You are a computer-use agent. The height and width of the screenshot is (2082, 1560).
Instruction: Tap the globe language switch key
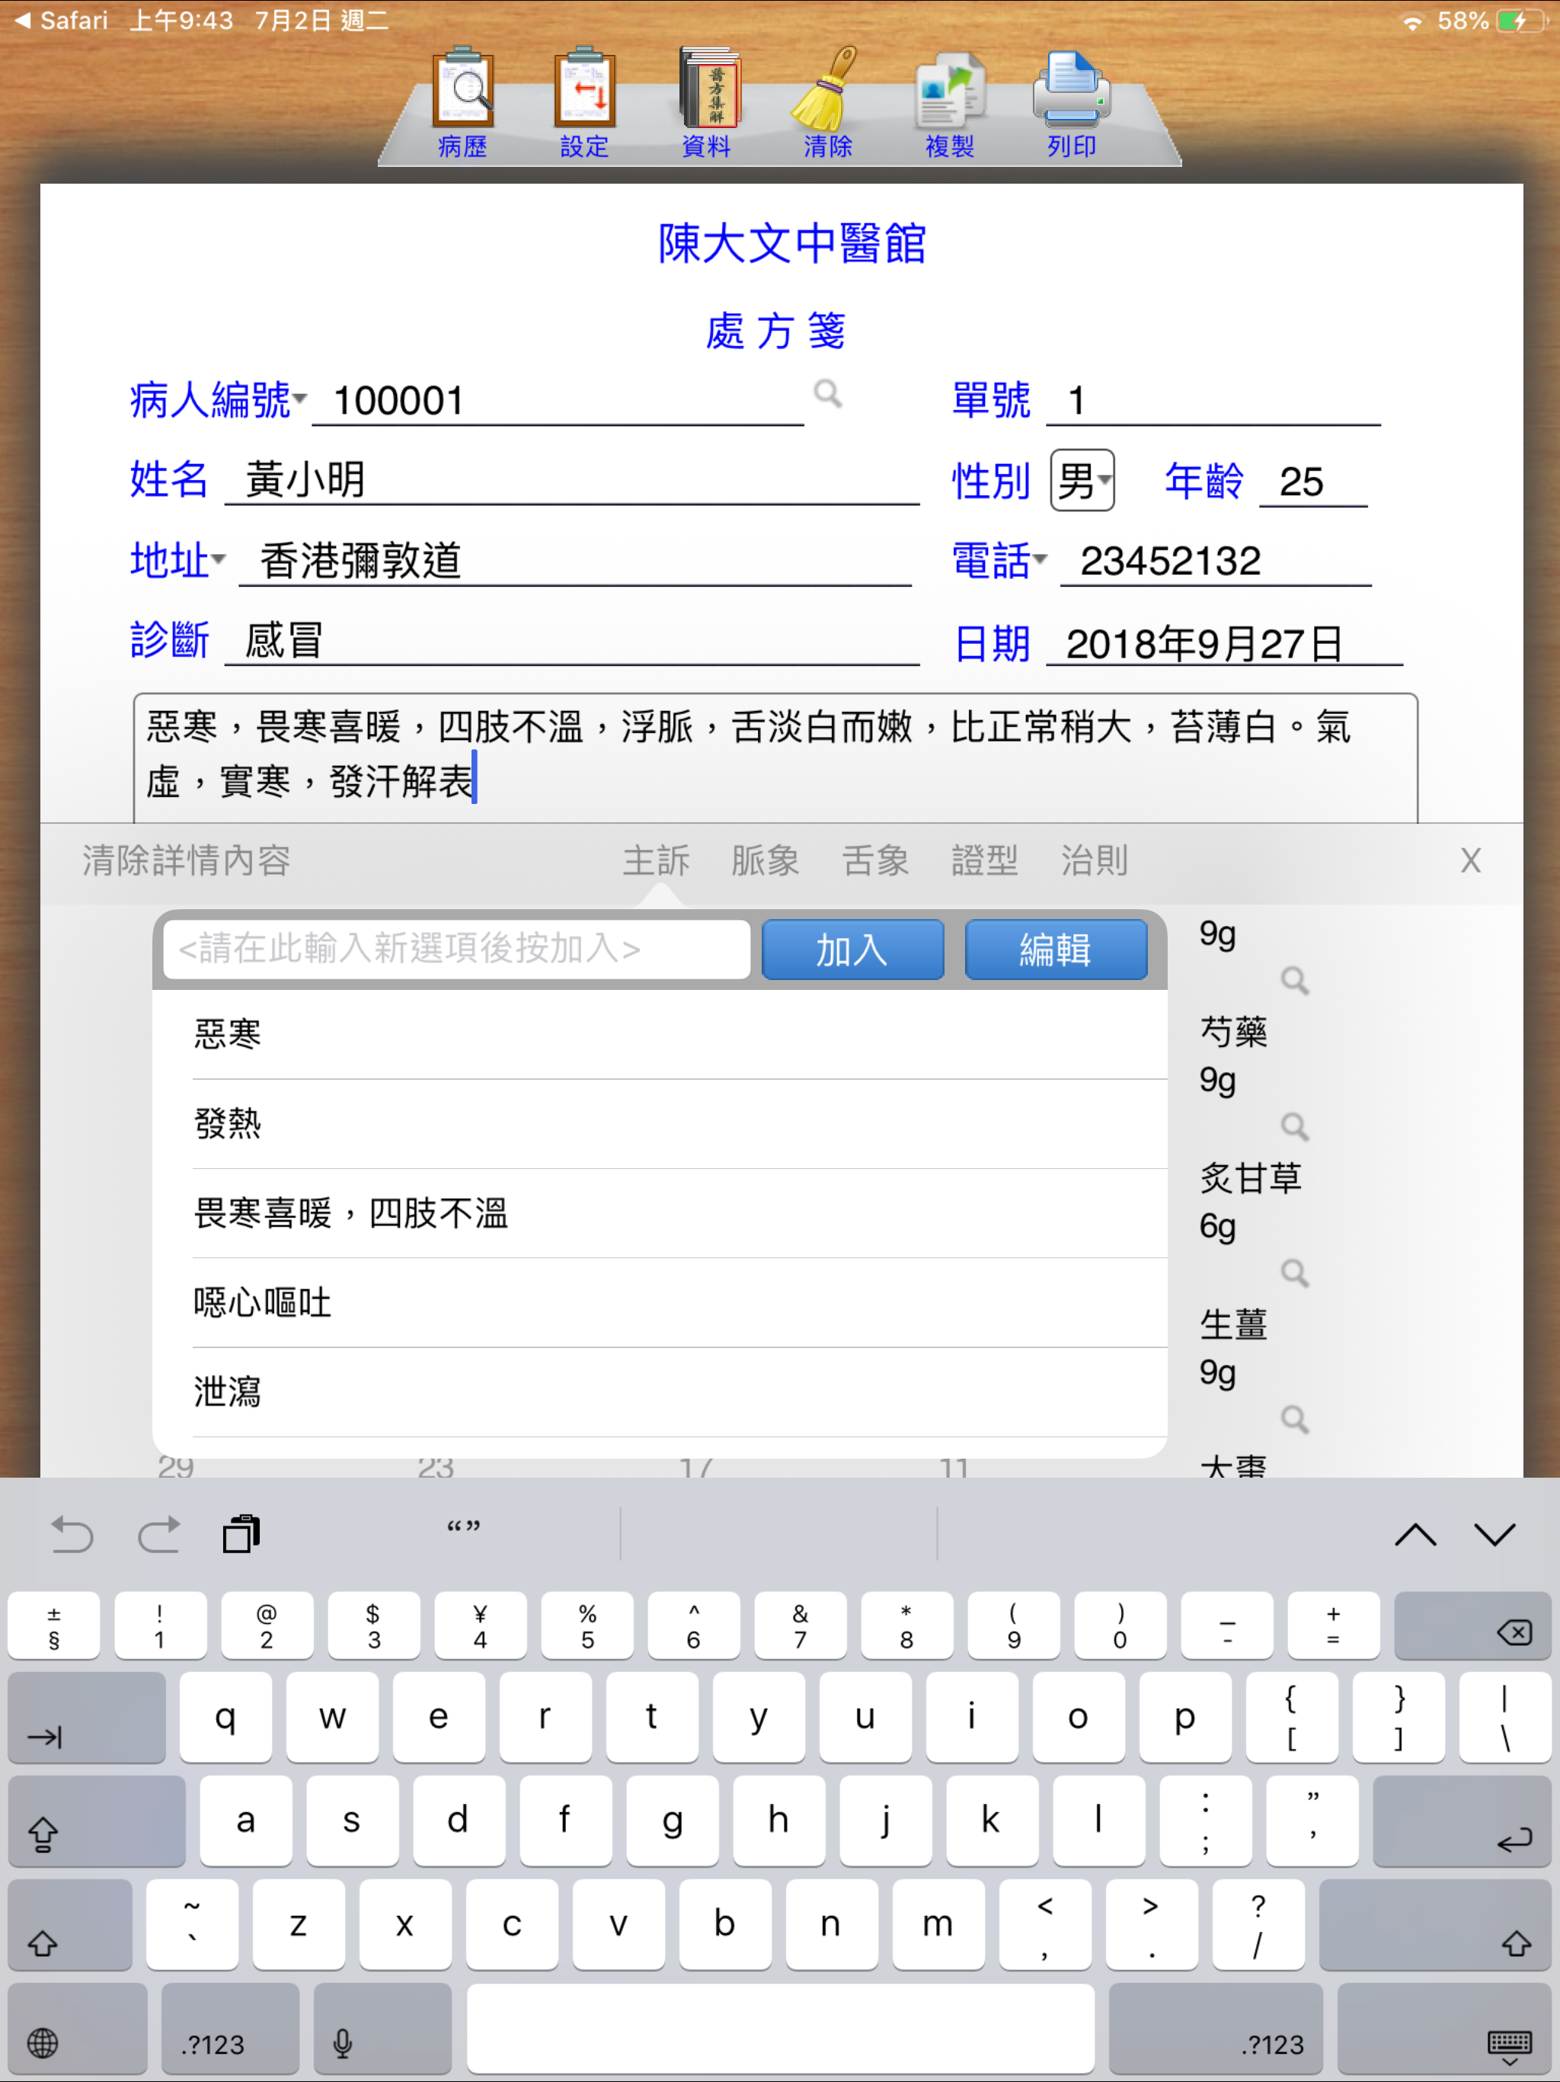(77, 2029)
